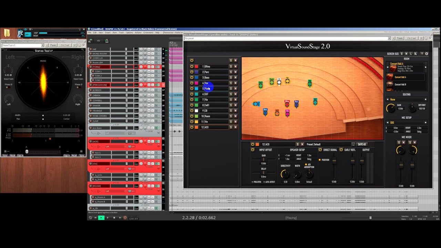Go back in Mic Setup with left arrow
This screenshot has height=248, width=441.
(388, 122)
